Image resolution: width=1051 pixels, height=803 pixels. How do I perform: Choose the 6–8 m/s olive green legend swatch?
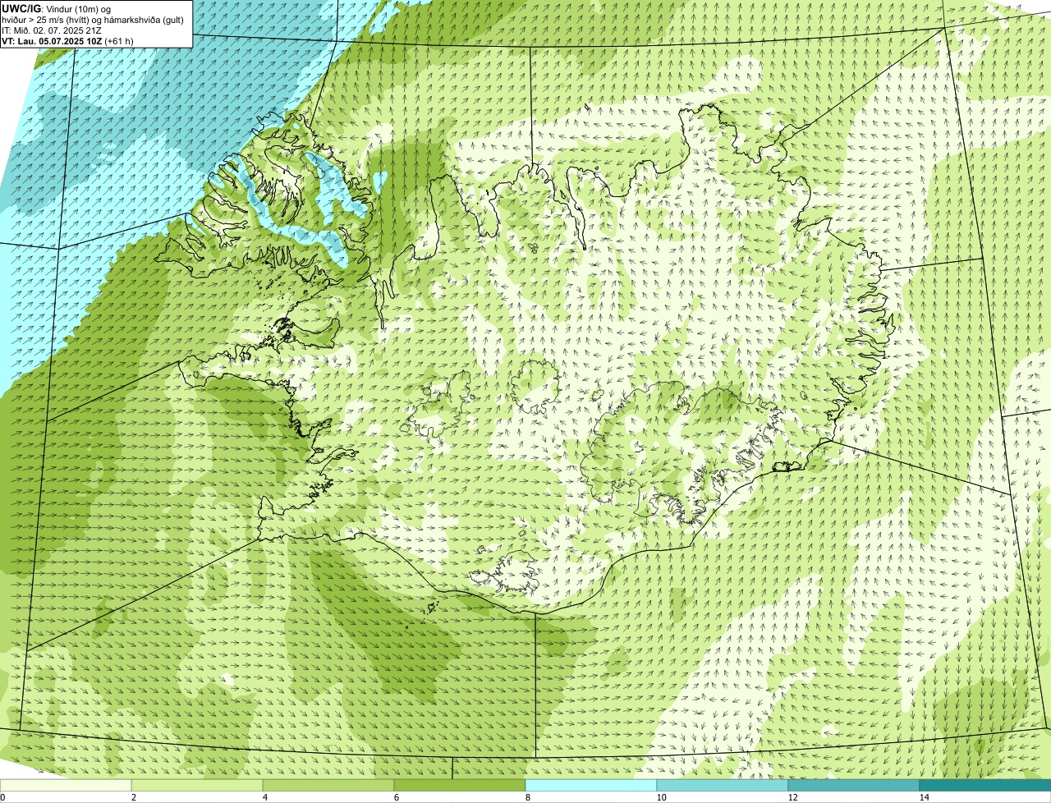pos(460,785)
